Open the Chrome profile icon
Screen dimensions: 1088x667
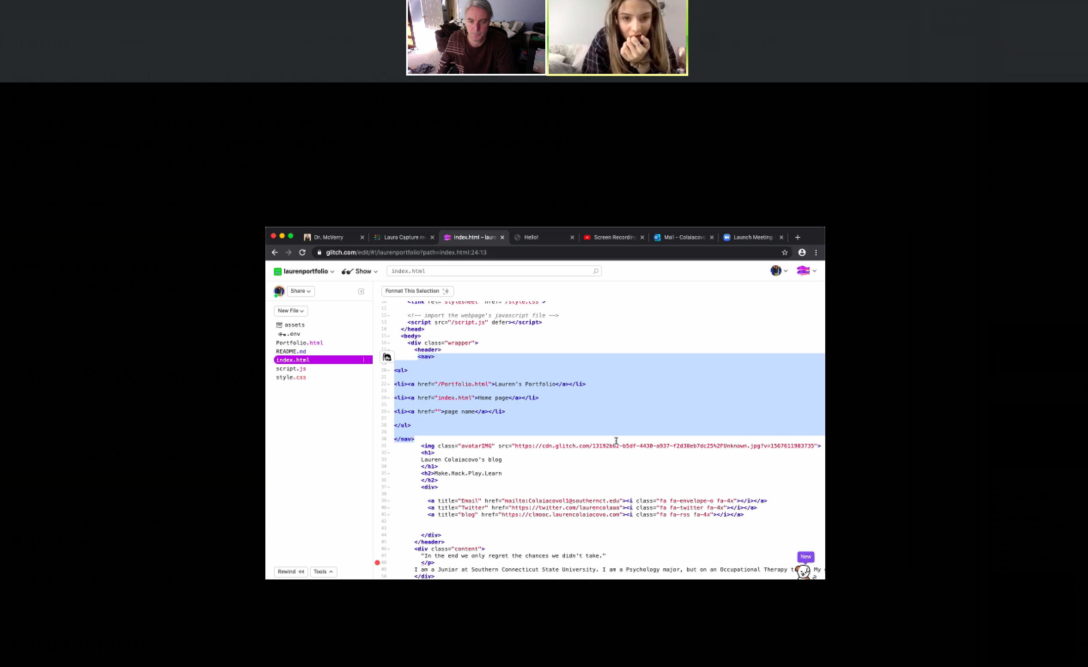coord(802,252)
